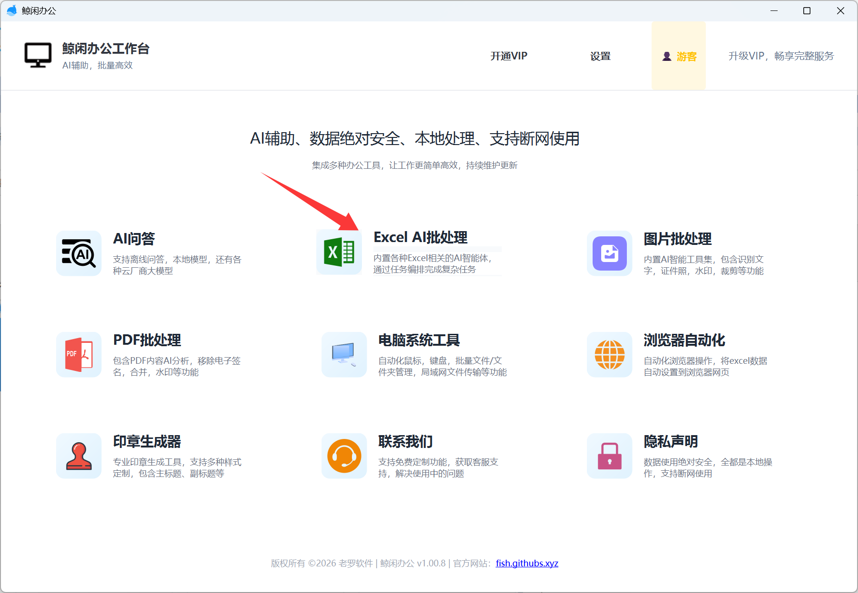Click the 图片批处理 title text
This screenshot has width=858, height=593.
[677, 239]
